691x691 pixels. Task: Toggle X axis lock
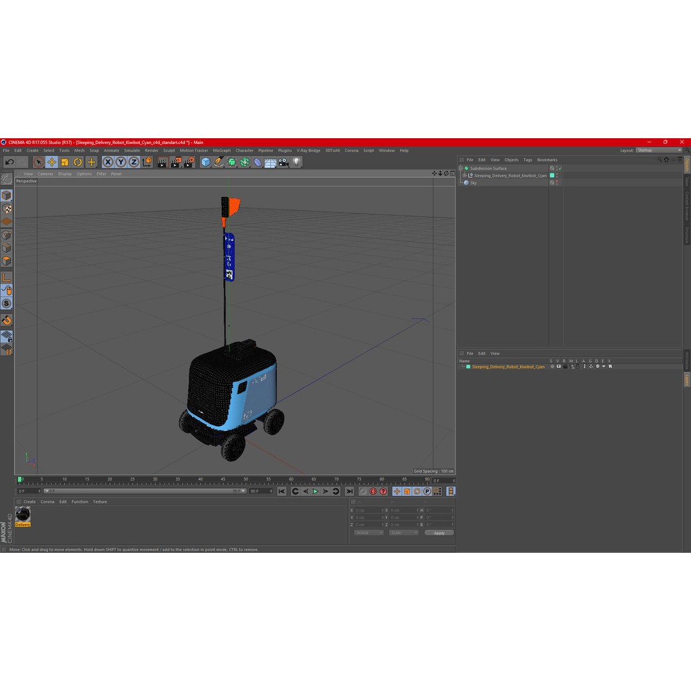click(x=107, y=162)
